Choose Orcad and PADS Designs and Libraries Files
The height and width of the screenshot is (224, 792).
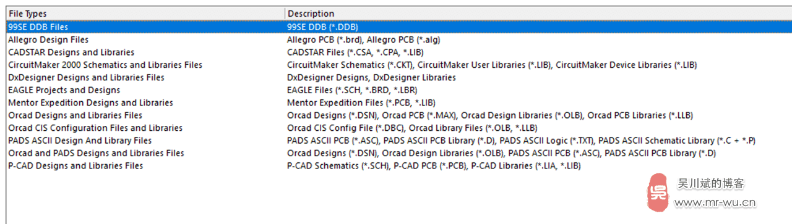pyautogui.click(x=96, y=153)
